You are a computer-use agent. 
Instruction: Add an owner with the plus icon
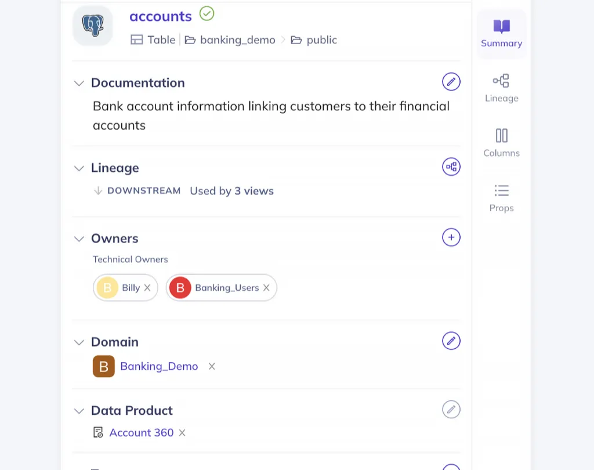451,237
